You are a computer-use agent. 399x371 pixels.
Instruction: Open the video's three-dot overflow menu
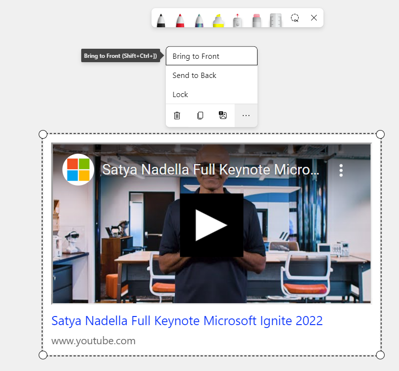[341, 170]
